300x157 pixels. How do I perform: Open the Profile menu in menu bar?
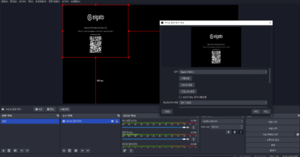(x=41, y=1)
